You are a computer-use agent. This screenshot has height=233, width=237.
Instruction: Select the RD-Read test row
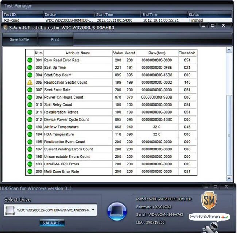pos(117,20)
